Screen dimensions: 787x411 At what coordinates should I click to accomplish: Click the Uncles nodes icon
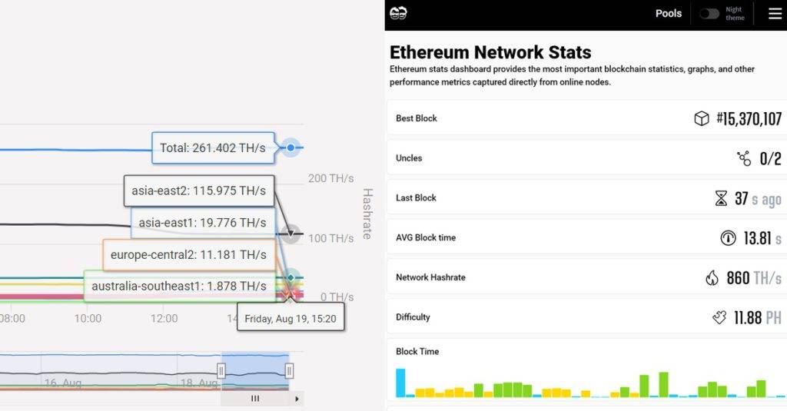pos(743,158)
